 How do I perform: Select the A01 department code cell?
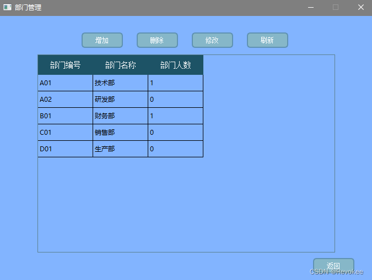pos(65,83)
